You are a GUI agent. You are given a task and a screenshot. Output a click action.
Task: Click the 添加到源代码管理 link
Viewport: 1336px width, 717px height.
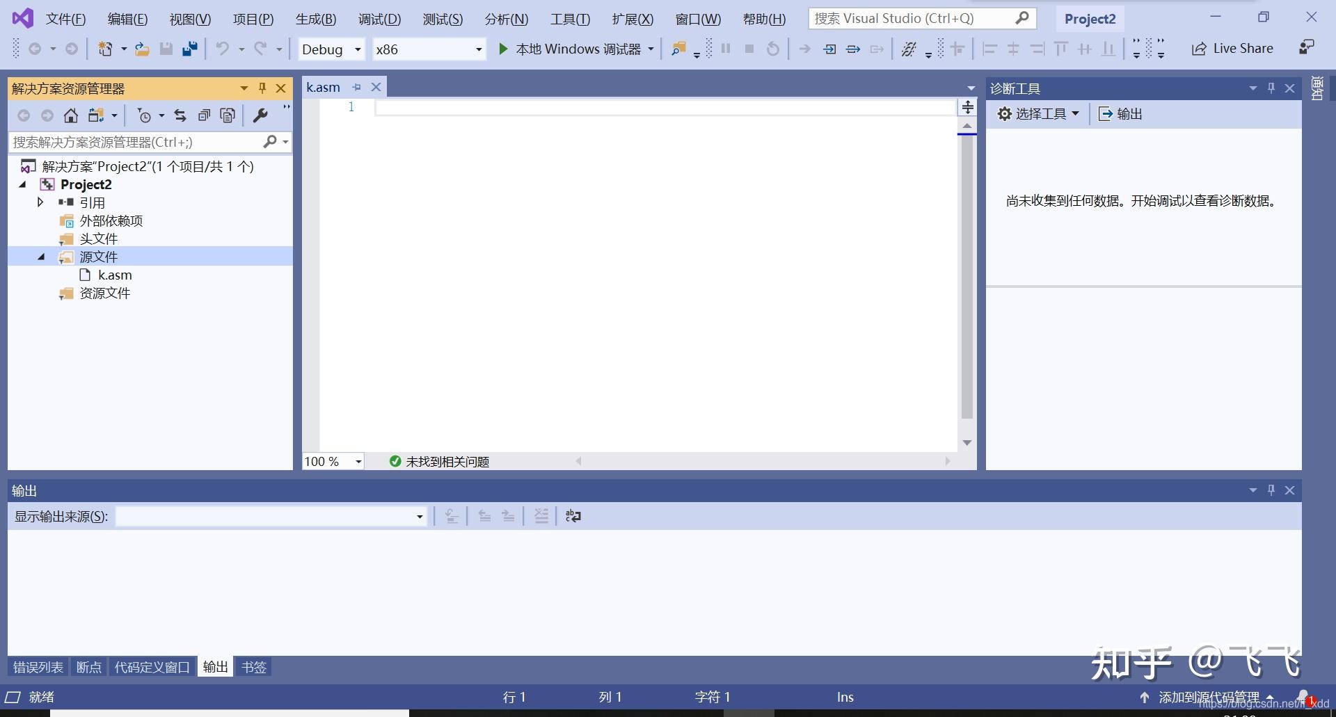click(x=1209, y=697)
